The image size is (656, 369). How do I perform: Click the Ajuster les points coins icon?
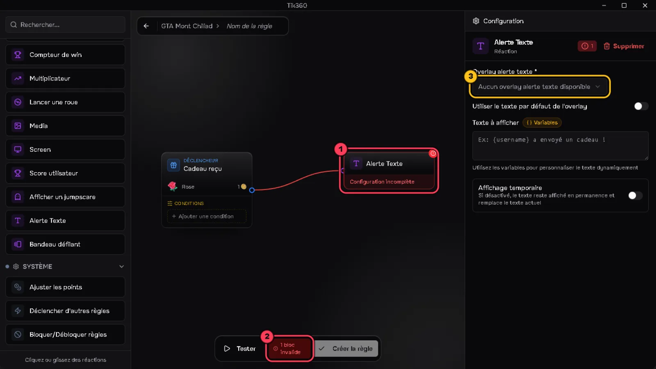point(18,287)
